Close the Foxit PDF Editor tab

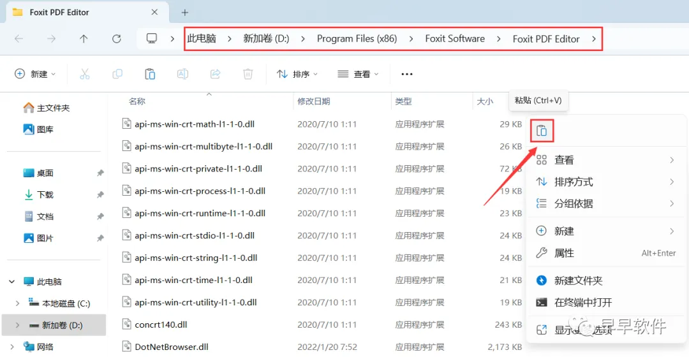154,12
